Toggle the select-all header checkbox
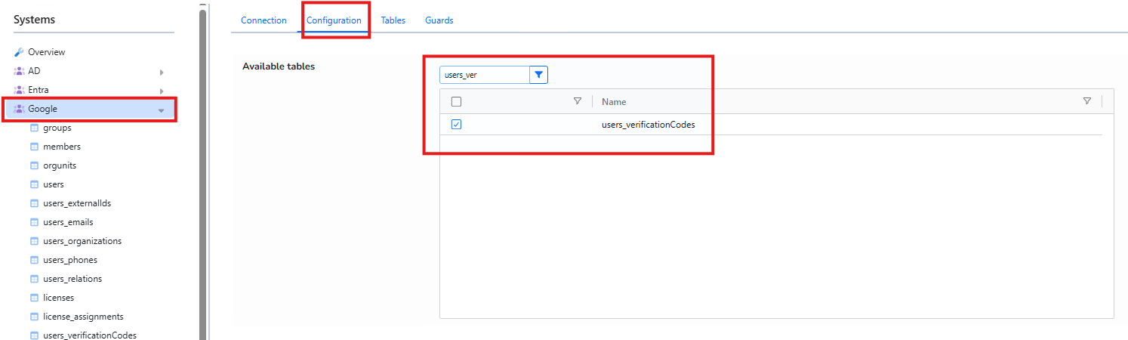 [x=456, y=101]
